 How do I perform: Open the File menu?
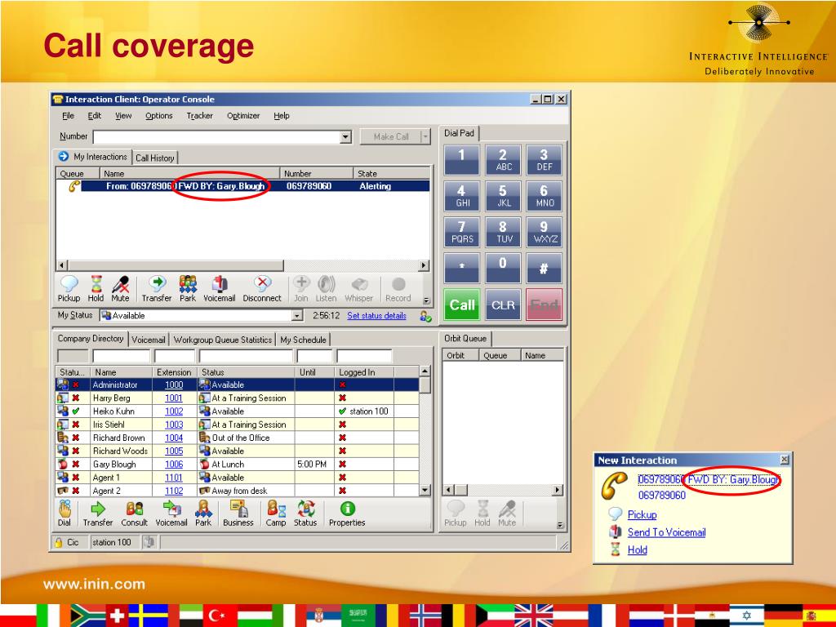coord(69,116)
